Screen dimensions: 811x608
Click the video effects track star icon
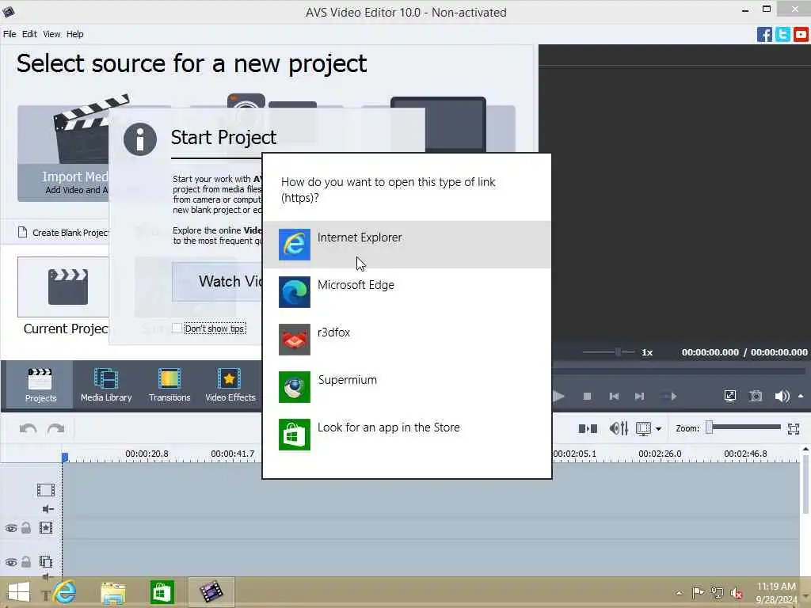tap(45, 528)
